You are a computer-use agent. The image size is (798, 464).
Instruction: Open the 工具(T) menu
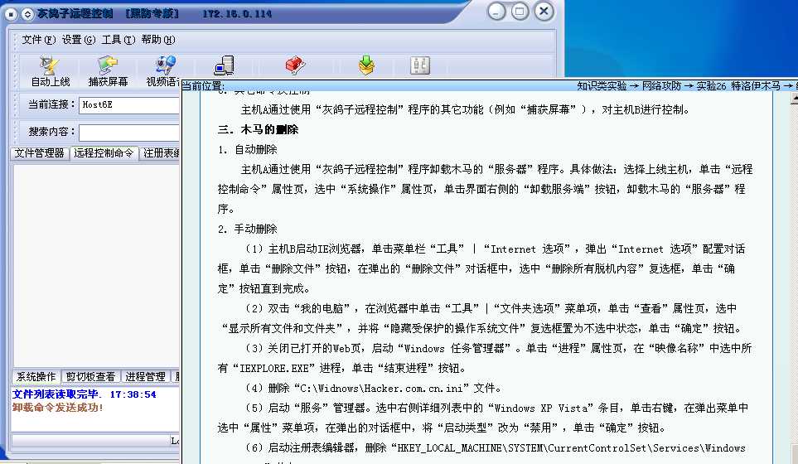click(118, 40)
